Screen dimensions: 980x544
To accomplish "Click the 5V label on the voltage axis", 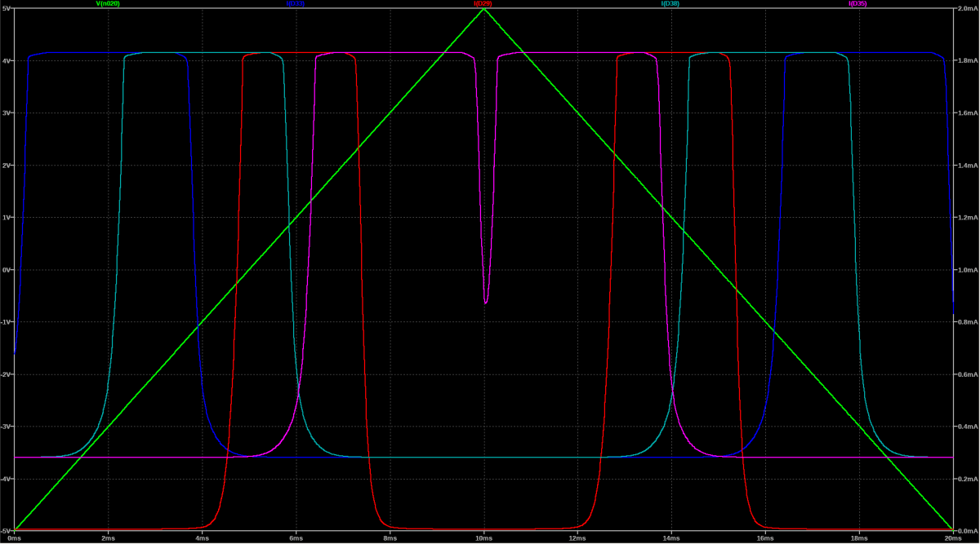I will tap(7, 8).
